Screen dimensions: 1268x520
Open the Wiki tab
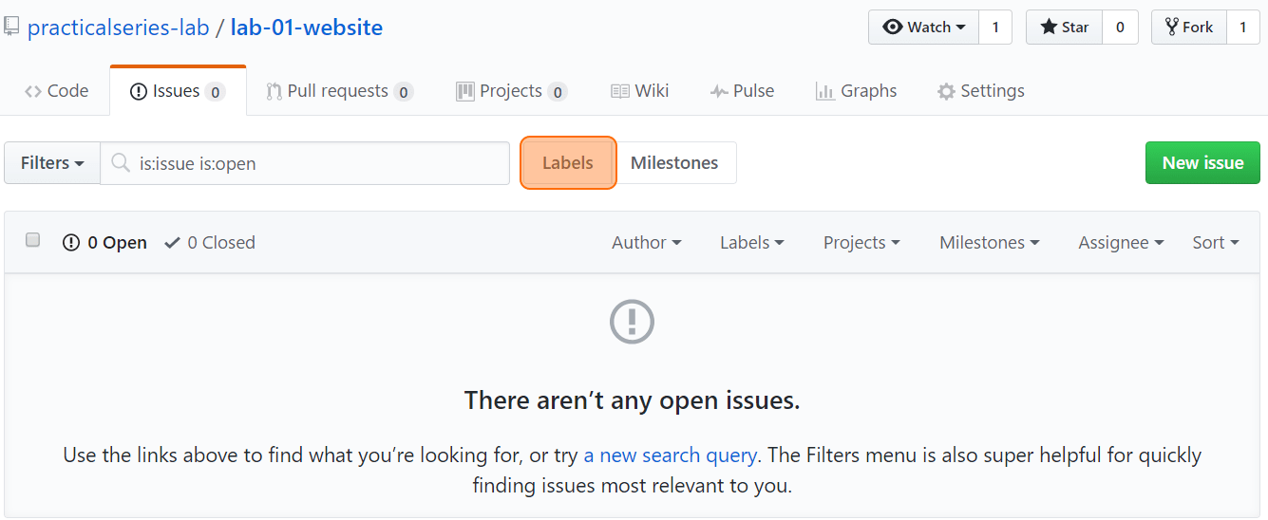coord(639,91)
